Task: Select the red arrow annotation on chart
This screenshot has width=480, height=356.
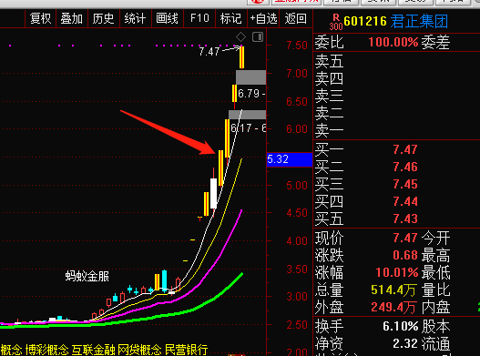Action: point(169,132)
